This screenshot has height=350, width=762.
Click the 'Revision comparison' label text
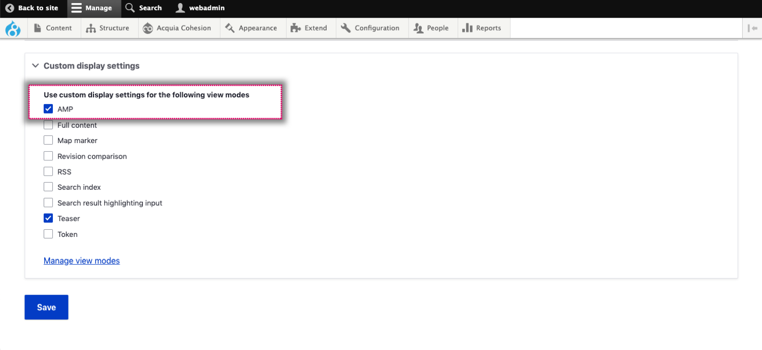(92, 156)
